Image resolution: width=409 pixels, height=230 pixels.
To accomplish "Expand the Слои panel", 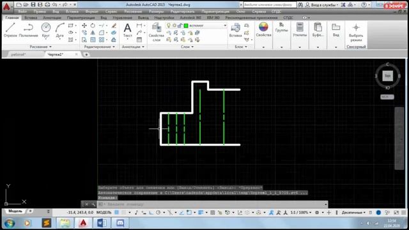I will 187,47.
